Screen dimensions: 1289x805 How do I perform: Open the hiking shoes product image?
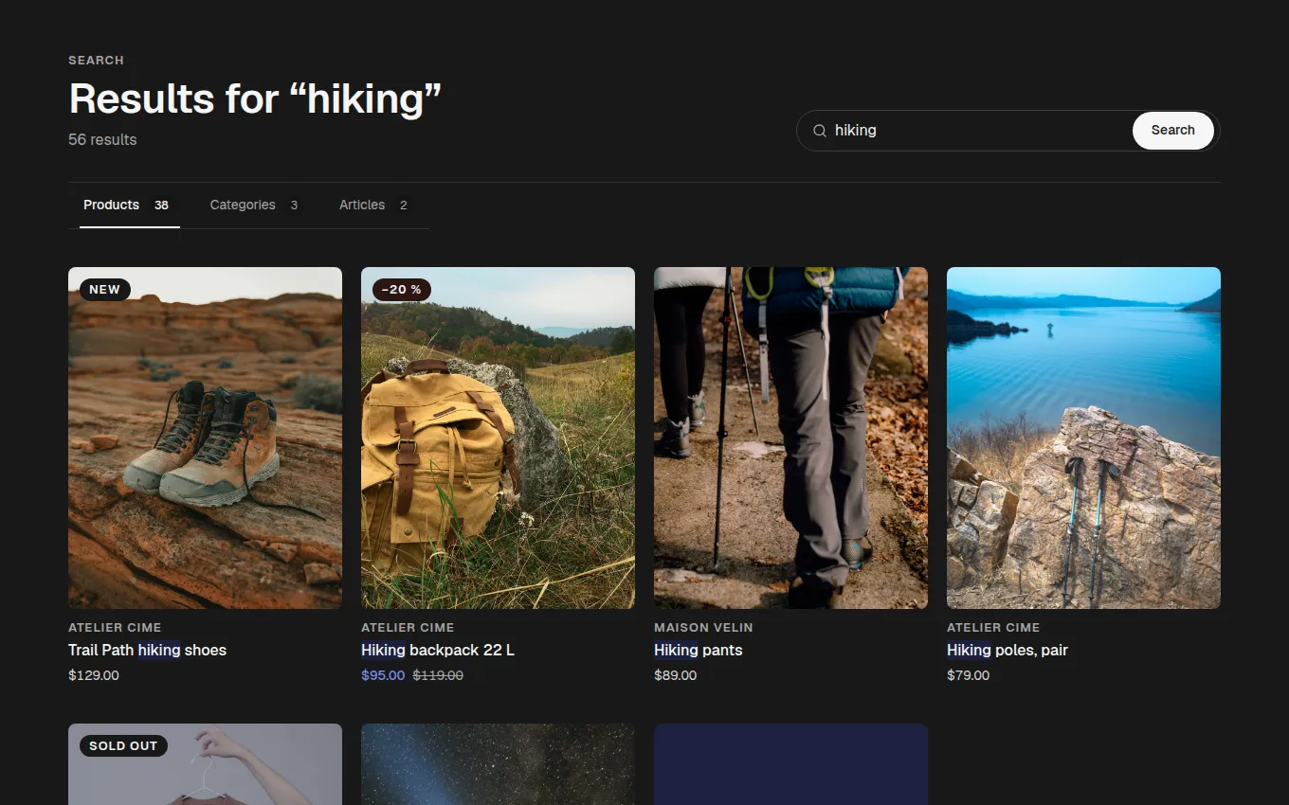point(205,438)
